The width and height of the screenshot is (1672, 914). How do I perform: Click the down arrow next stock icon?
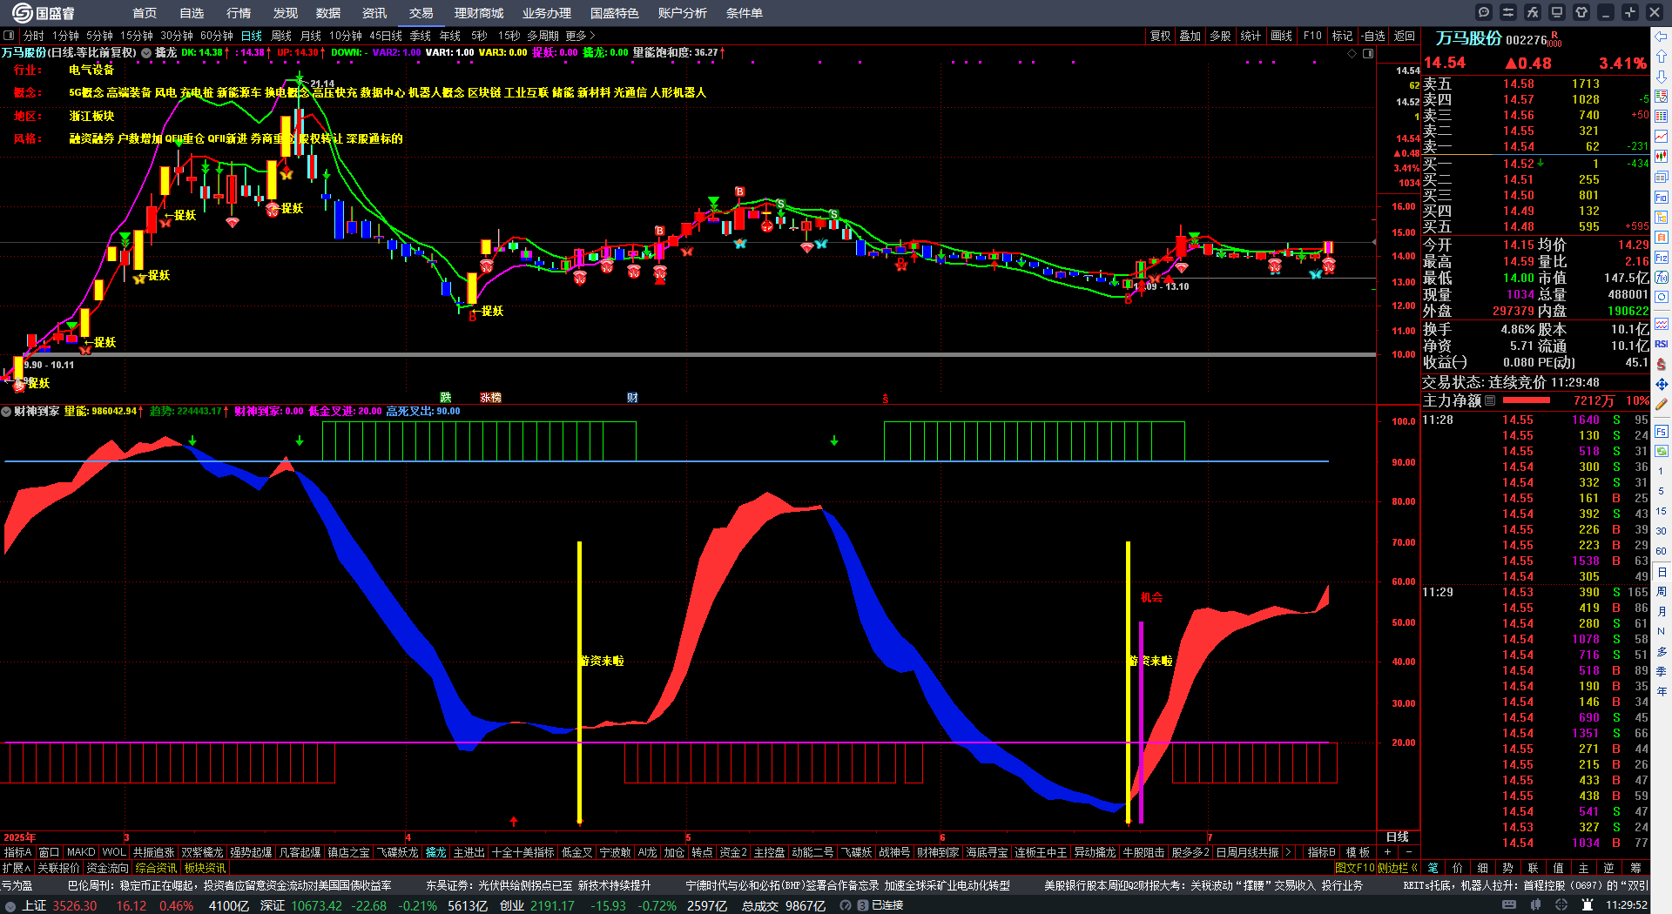(1662, 77)
